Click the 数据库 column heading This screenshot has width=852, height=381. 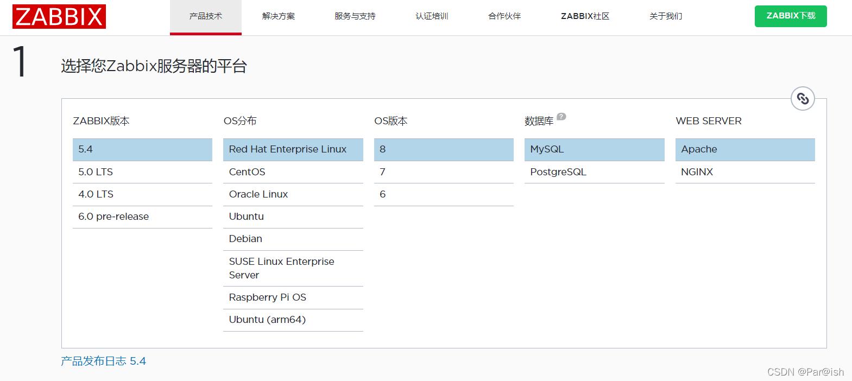(x=539, y=121)
